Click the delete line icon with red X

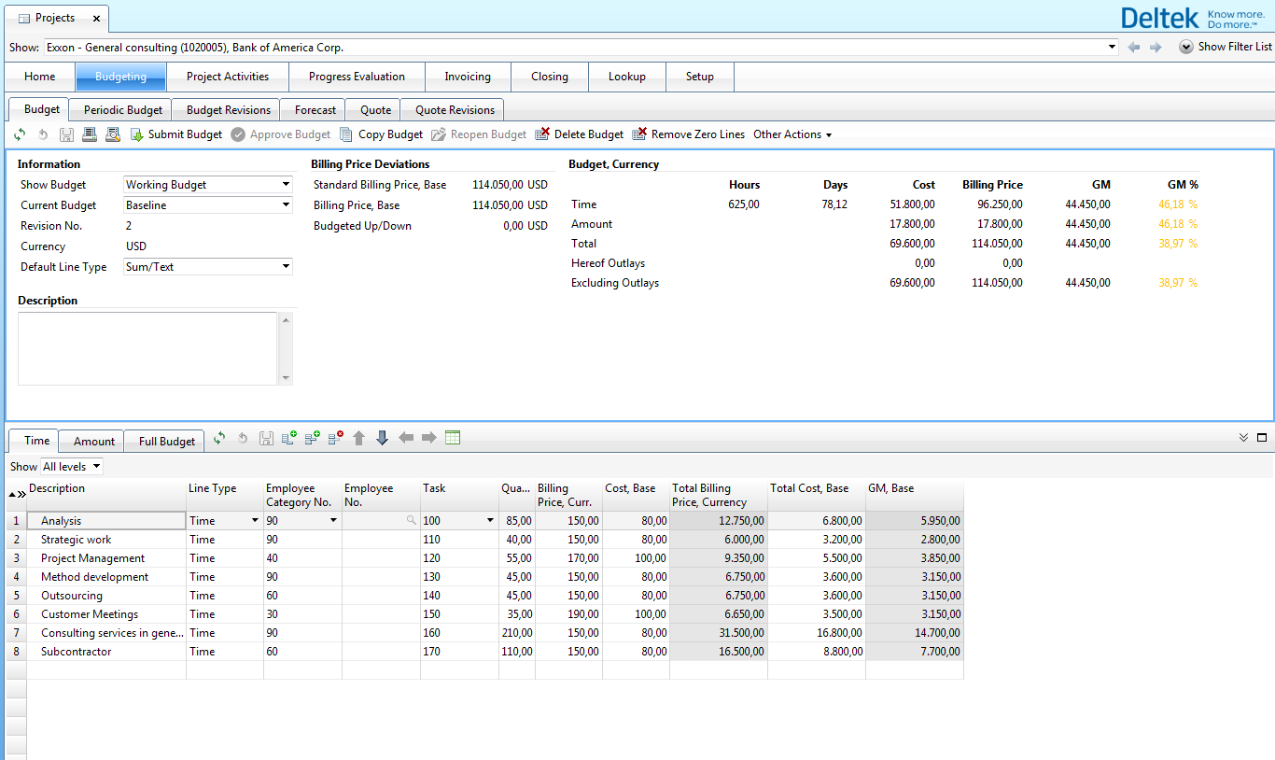(335, 438)
